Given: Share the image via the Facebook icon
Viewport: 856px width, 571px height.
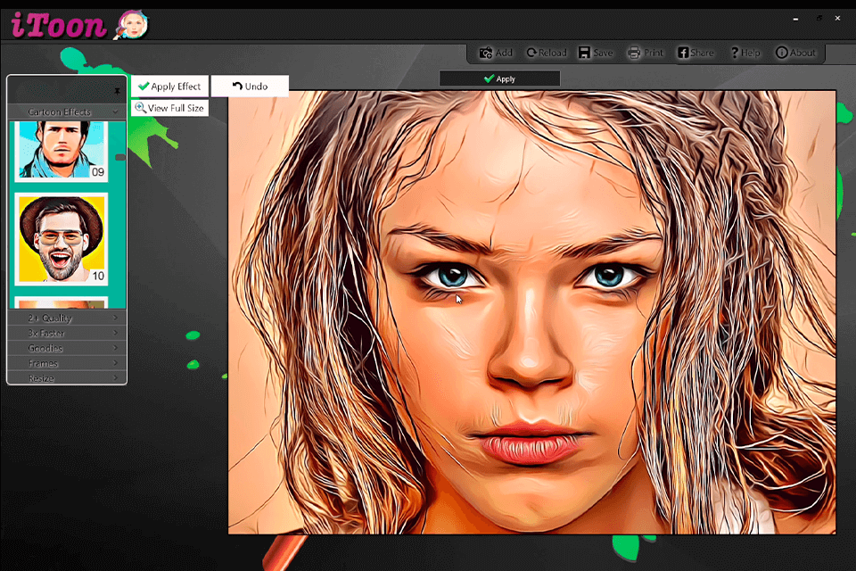Looking at the screenshot, I should (x=682, y=52).
